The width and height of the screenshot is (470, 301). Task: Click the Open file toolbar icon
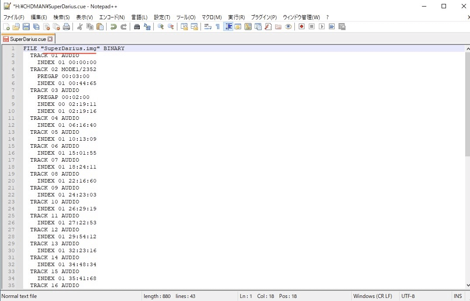16,27
